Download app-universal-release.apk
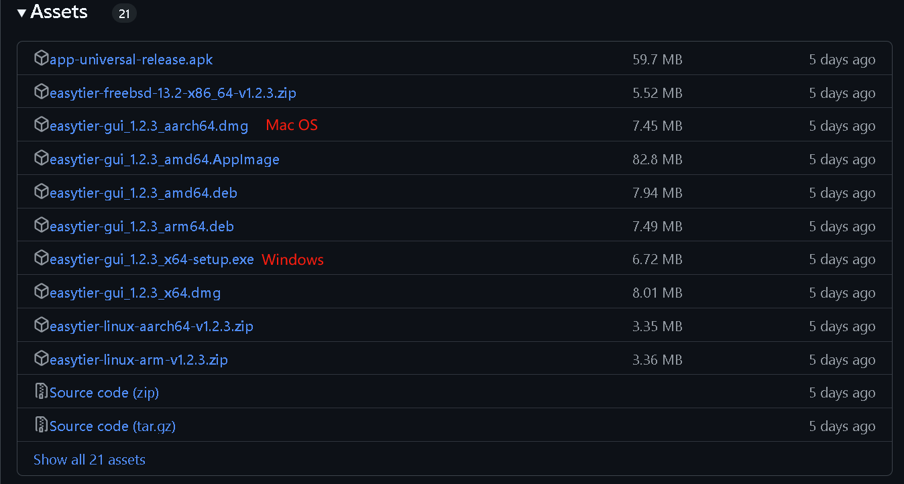Image resolution: width=904 pixels, height=484 pixels. [131, 60]
